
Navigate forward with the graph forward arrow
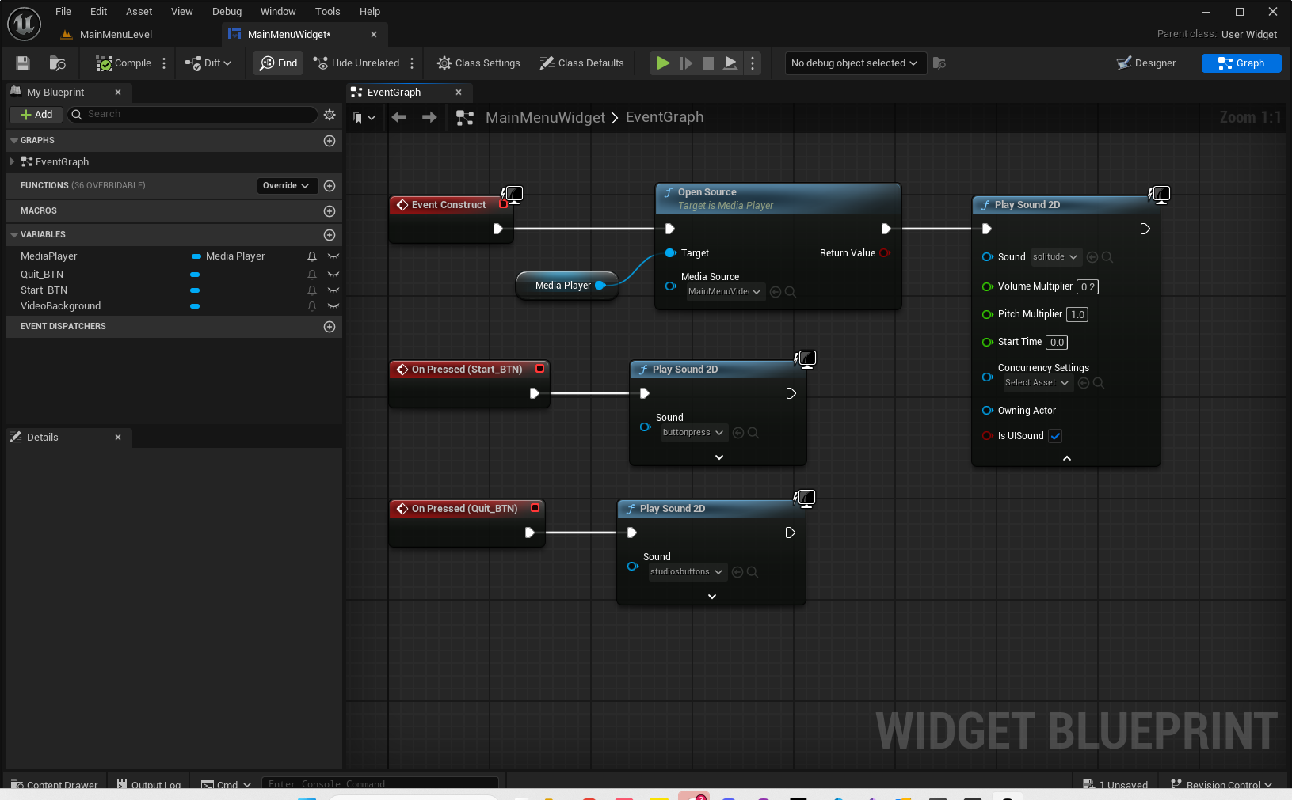point(429,118)
